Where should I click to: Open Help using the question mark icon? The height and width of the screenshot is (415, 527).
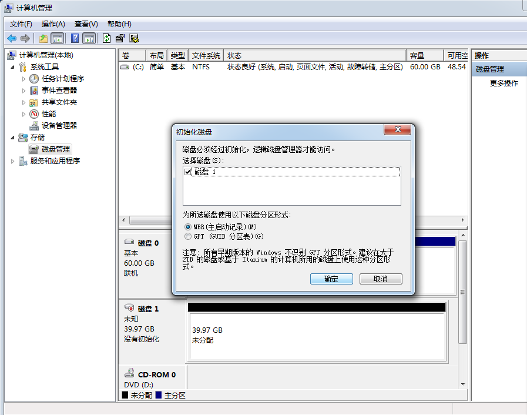tap(74, 38)
